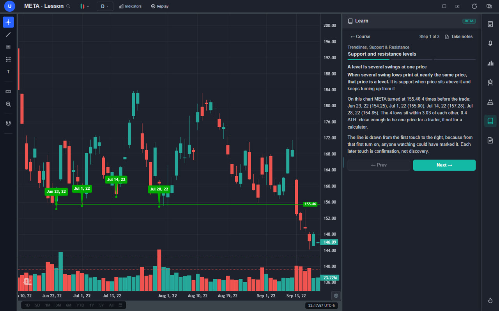Jump to third lesson progress segment

pos(455,59)
